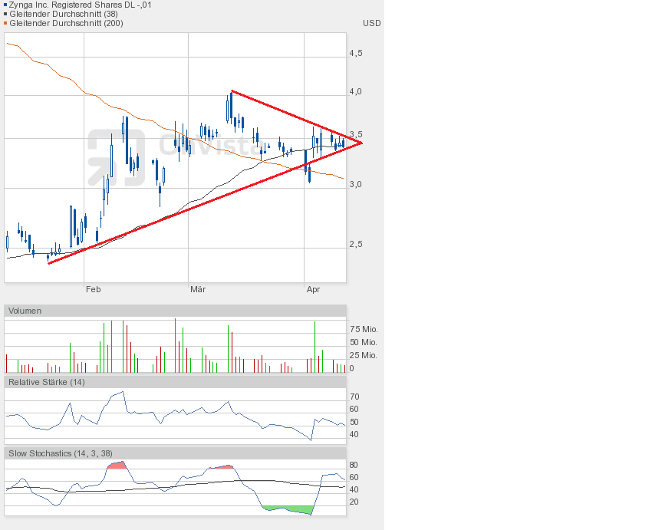Click the black 38-day average legend square
The height and width of the screenshot is (530, 652).
tap(5, 14)
